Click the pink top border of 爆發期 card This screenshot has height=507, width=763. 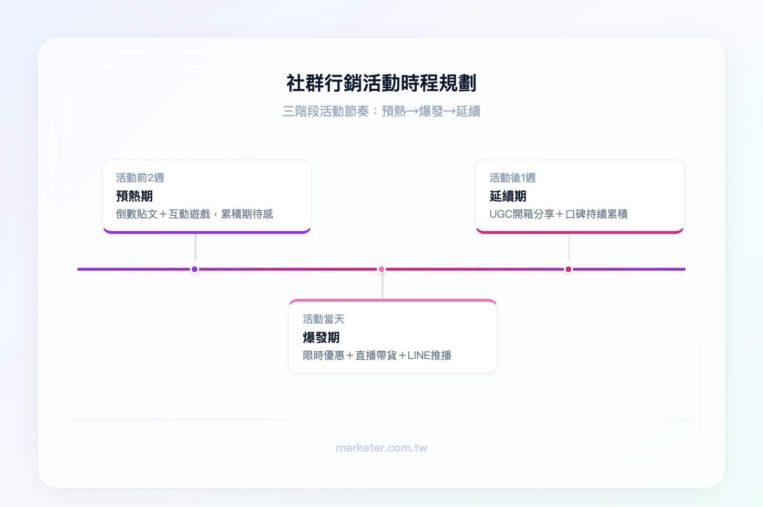(x=392, y=300)
